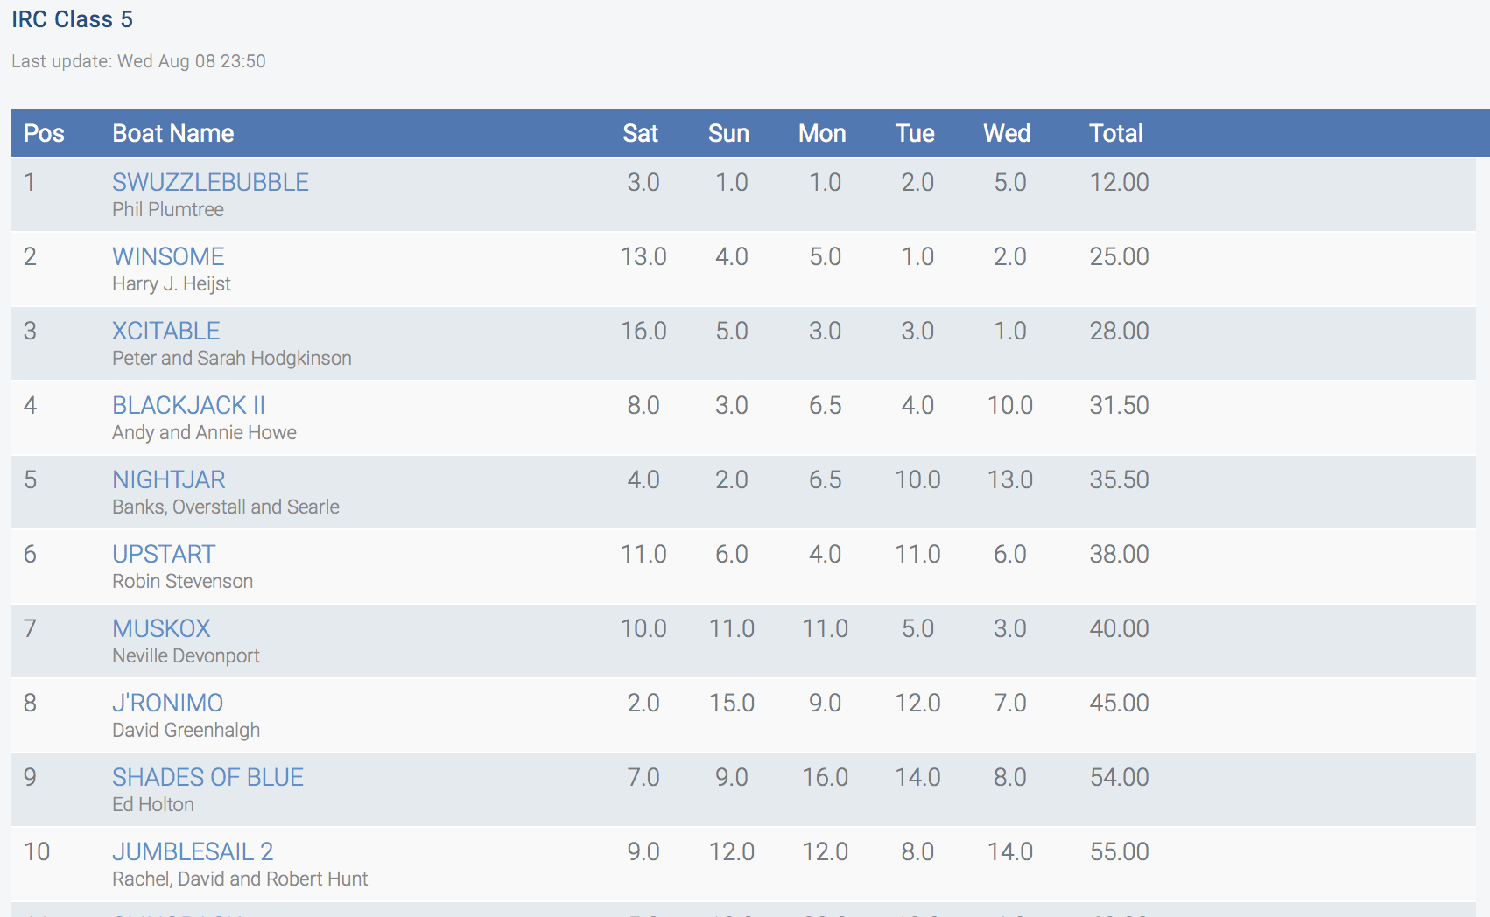Click SHADES OF BLUE Monday score 16.0
1490x917 pixels.
825,777
